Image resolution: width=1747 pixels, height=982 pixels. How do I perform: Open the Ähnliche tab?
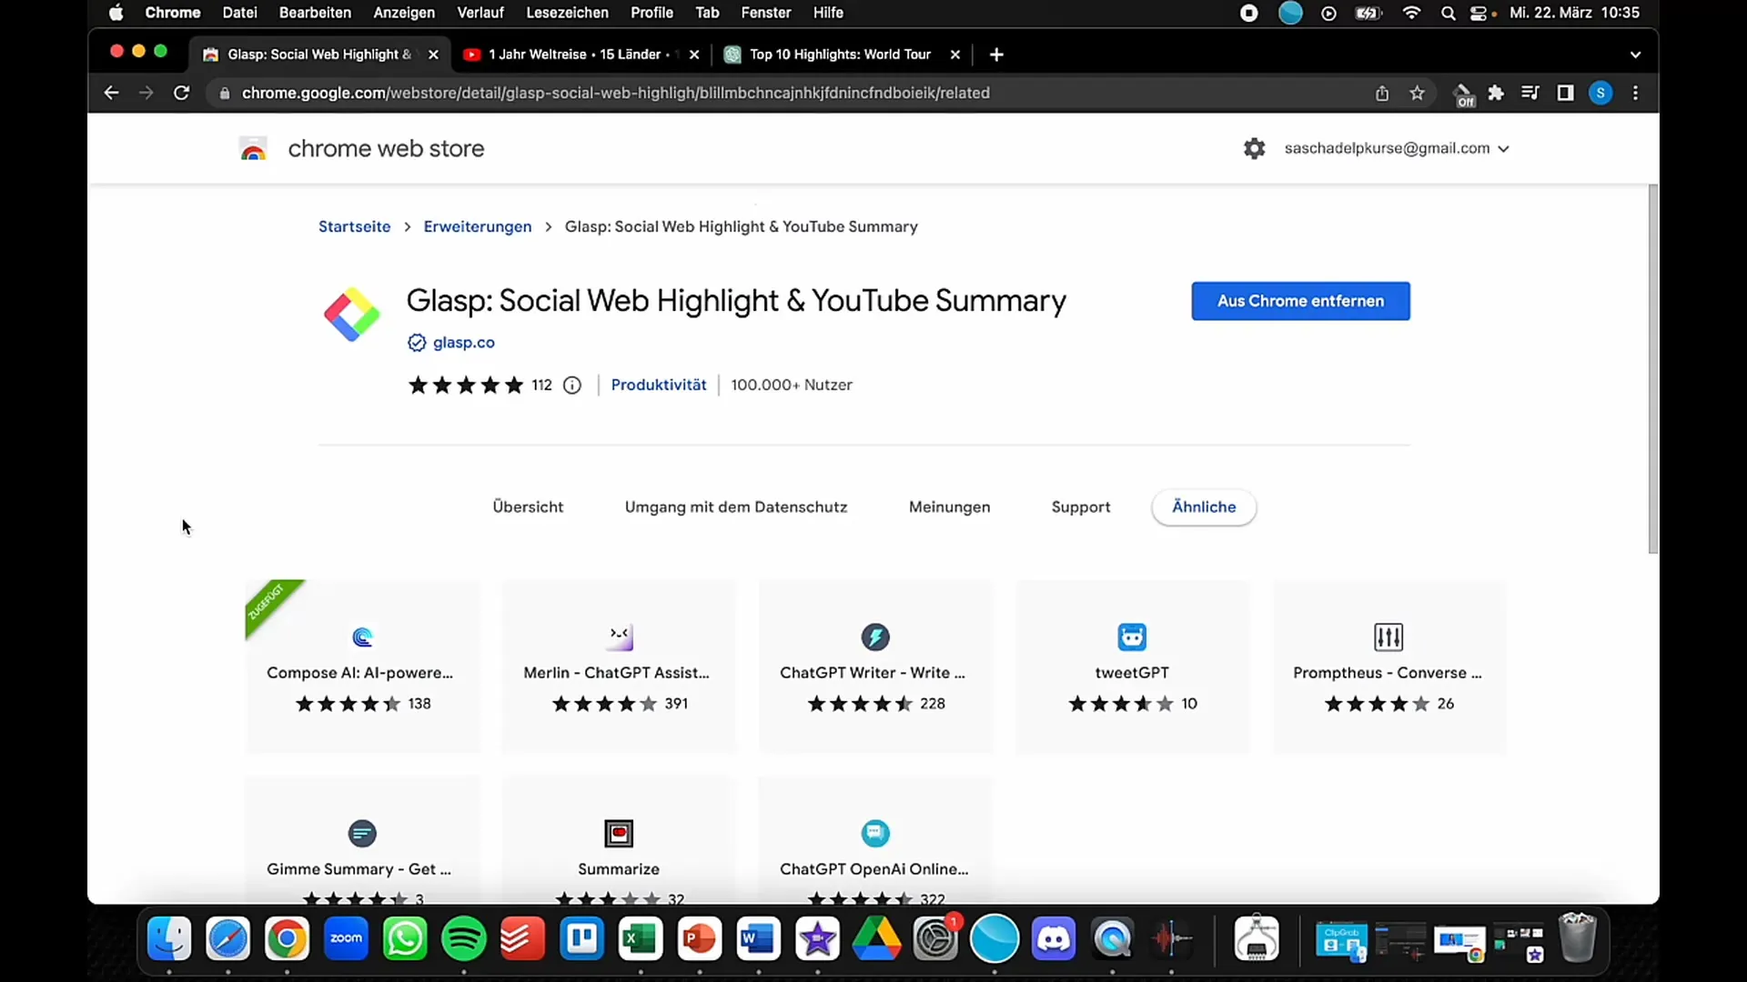(x=1204, y=506)
